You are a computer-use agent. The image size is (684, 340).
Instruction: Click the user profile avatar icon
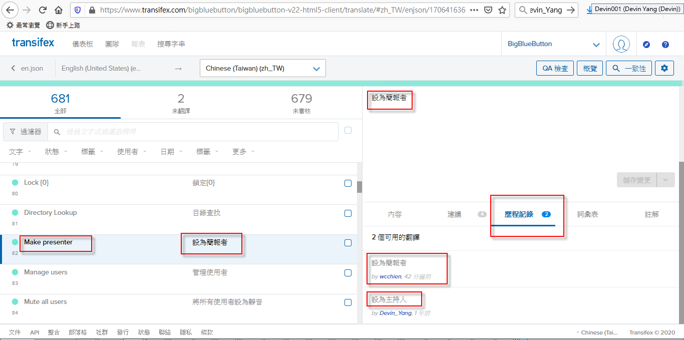[x=621, y=44]
